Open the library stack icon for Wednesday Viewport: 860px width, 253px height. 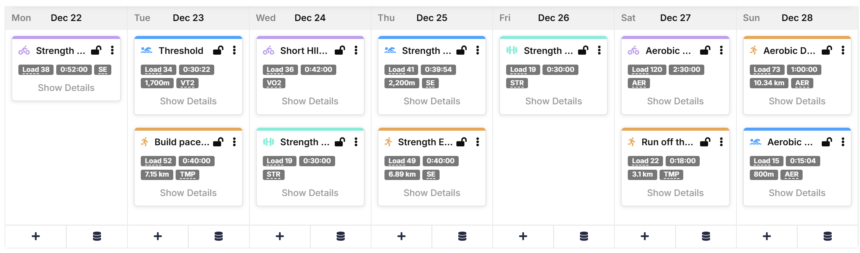pos(340,236)
